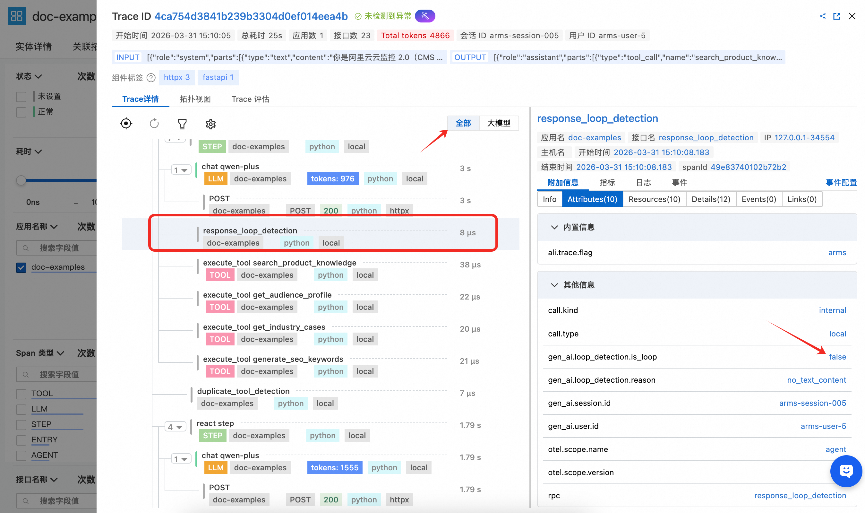Click the purple AI magic wand icon
This screenshot has width=865, height=513.
[x=424, y=16]
